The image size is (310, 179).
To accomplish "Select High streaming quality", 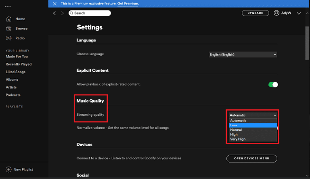I will 253,134.
